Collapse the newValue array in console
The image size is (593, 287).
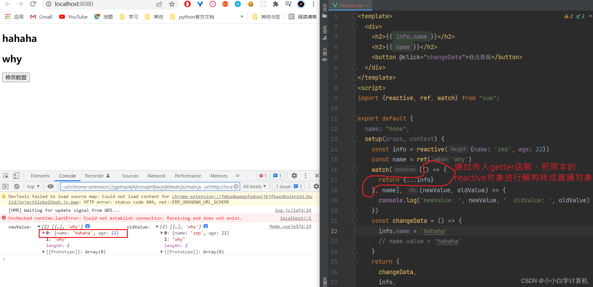point(39,227)
